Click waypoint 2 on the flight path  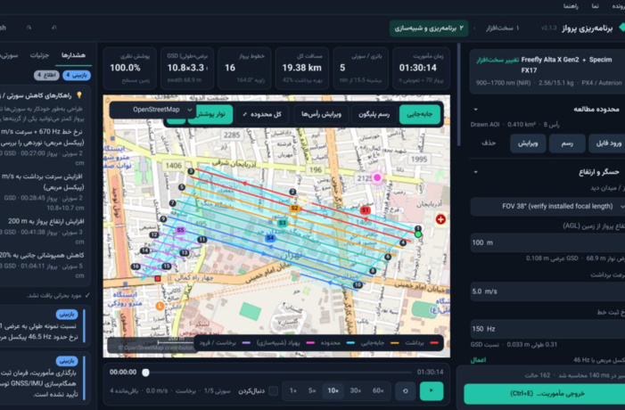click(293, 192)
